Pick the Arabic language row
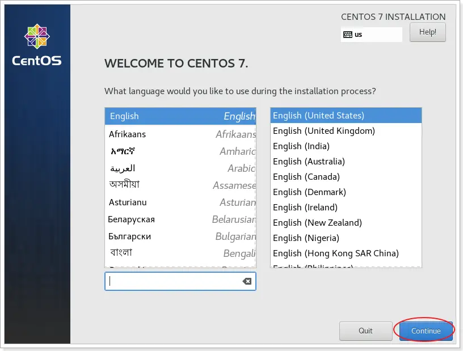This screenshot has height=351, width=463. pyautogui.click(x=180, y=168)
